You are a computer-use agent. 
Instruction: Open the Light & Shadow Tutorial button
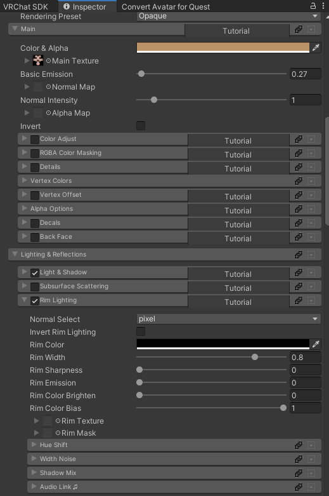[x=238, y=274]
